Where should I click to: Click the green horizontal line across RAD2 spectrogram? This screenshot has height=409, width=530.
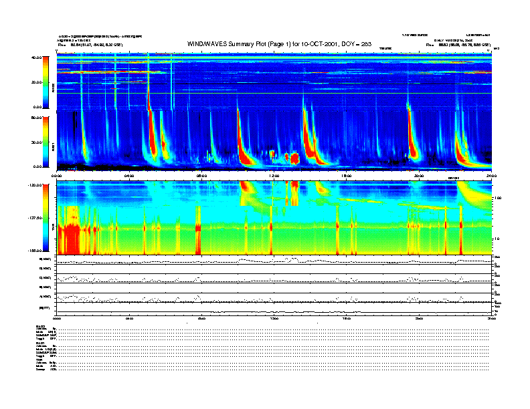[x=274, y=94]
